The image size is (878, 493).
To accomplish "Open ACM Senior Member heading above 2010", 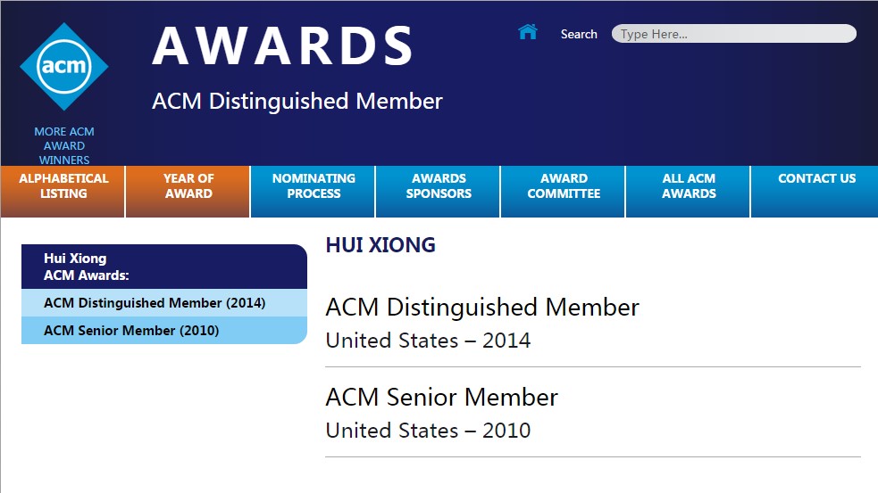I will click(441, 398).
